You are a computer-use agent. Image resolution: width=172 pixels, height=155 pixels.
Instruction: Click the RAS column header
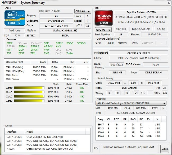click(x=133, y=119)
